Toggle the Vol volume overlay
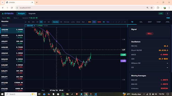This screenshot has width=172, height=96. [x=108, y=22]
